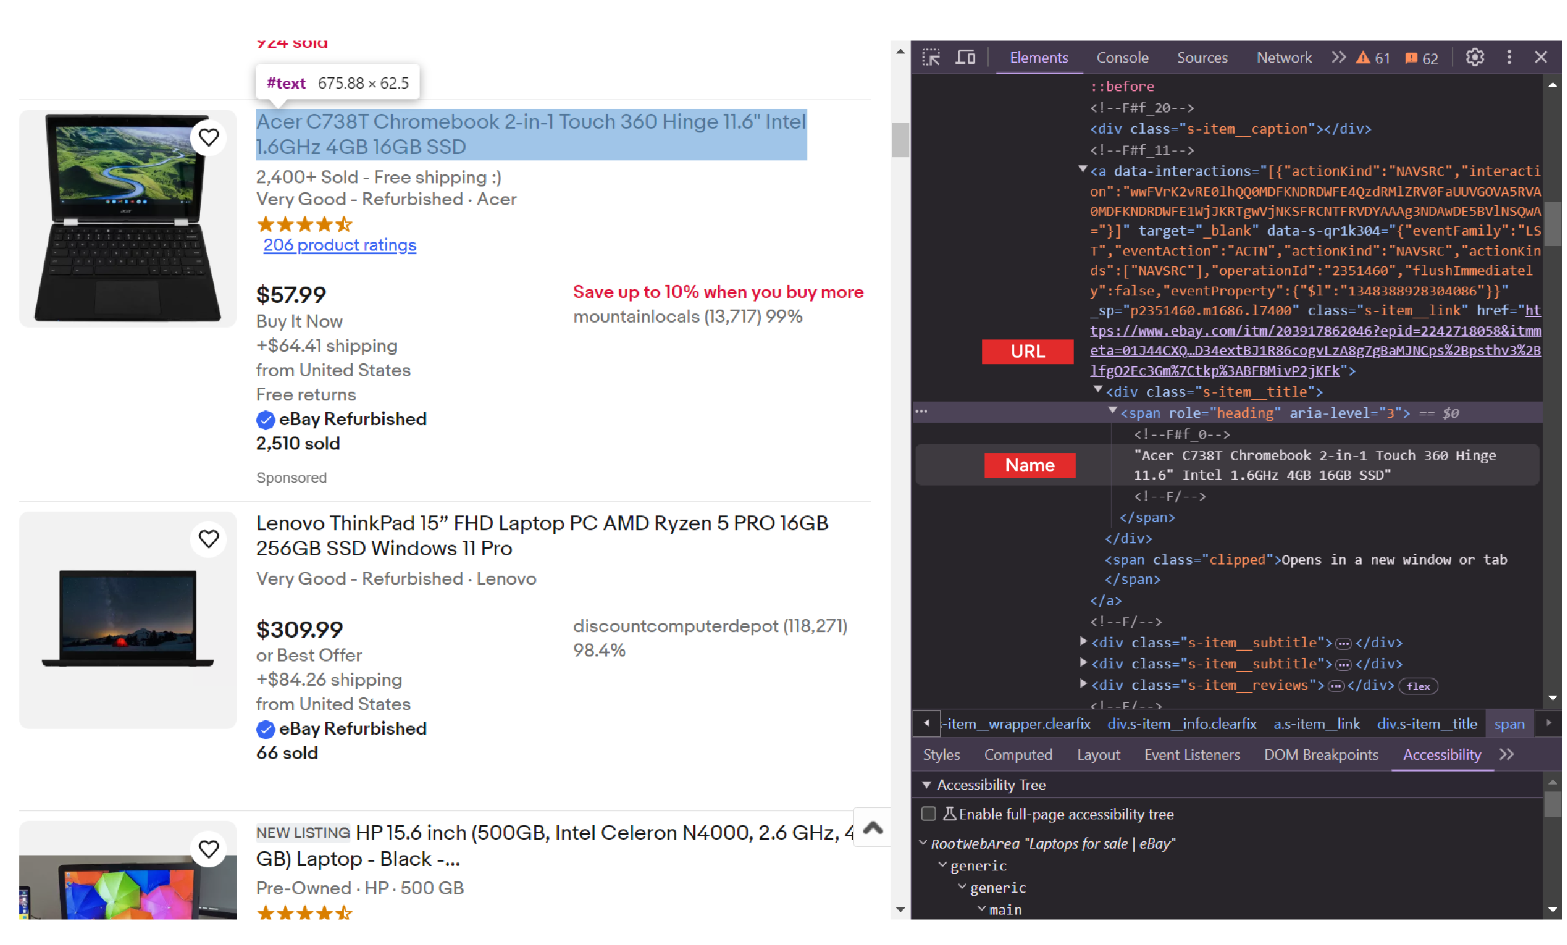Open Acer C738T Chromebook listing title
The width and height of the screenshot is (1567, 945).
coord(531,134)
